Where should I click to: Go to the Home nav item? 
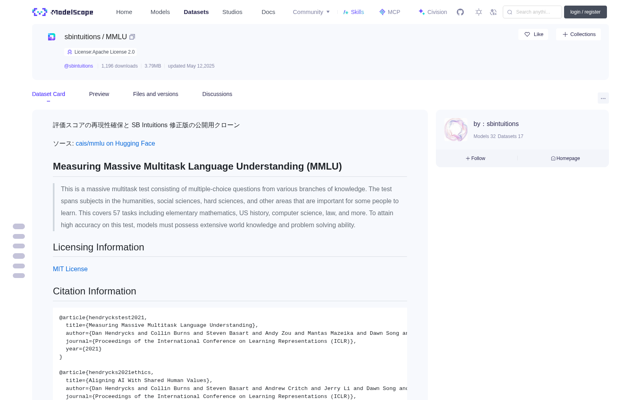pos(124,12)
